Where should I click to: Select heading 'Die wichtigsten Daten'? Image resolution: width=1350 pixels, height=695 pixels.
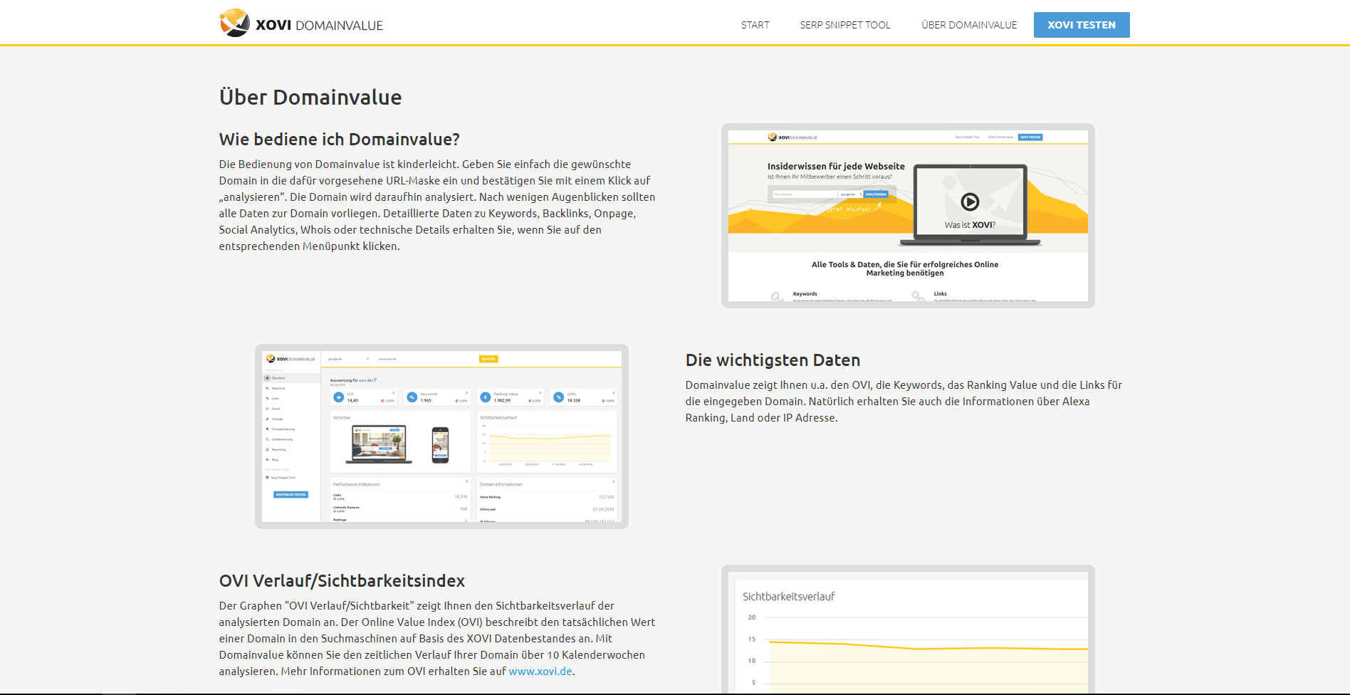[x=773, y=360]
